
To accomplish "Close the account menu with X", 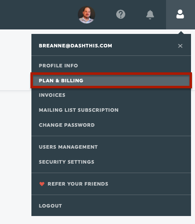I will point(180,46).
